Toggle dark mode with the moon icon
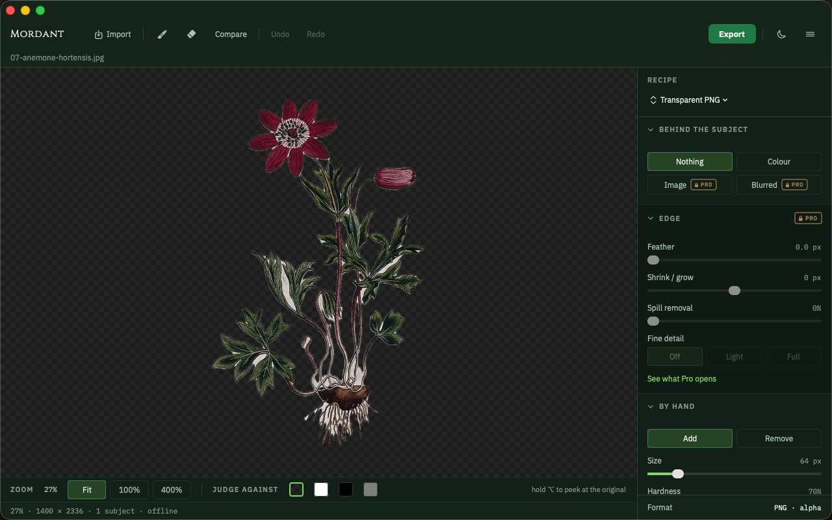The height and width of the screenshot is (520, 832). [782, 34]
